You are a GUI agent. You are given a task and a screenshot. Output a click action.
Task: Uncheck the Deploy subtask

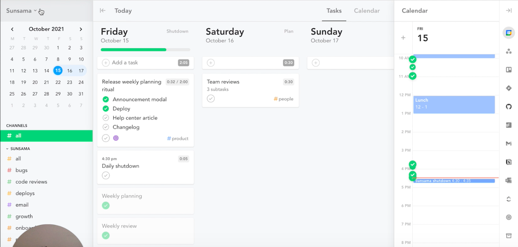106,108
